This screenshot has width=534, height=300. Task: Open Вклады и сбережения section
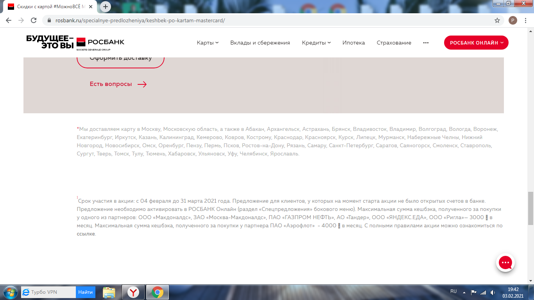coord(260,43)
